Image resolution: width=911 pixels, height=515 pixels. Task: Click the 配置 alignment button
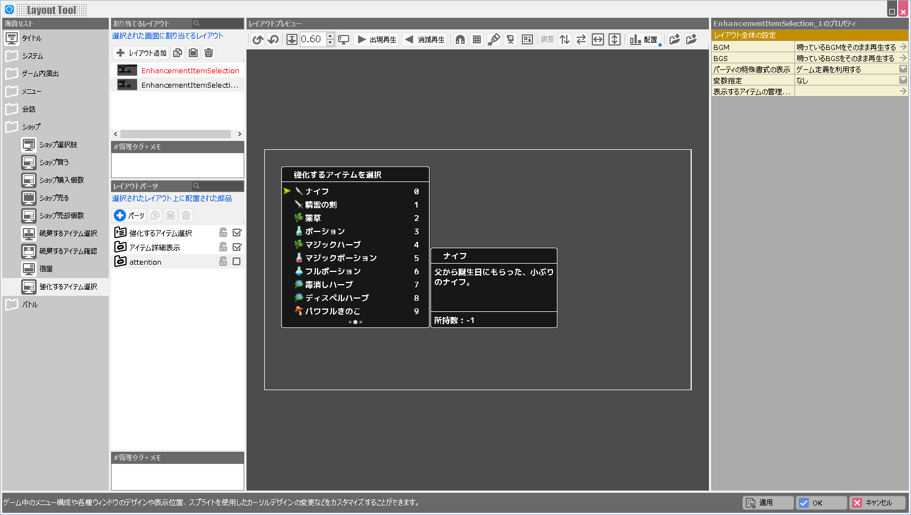644,39
